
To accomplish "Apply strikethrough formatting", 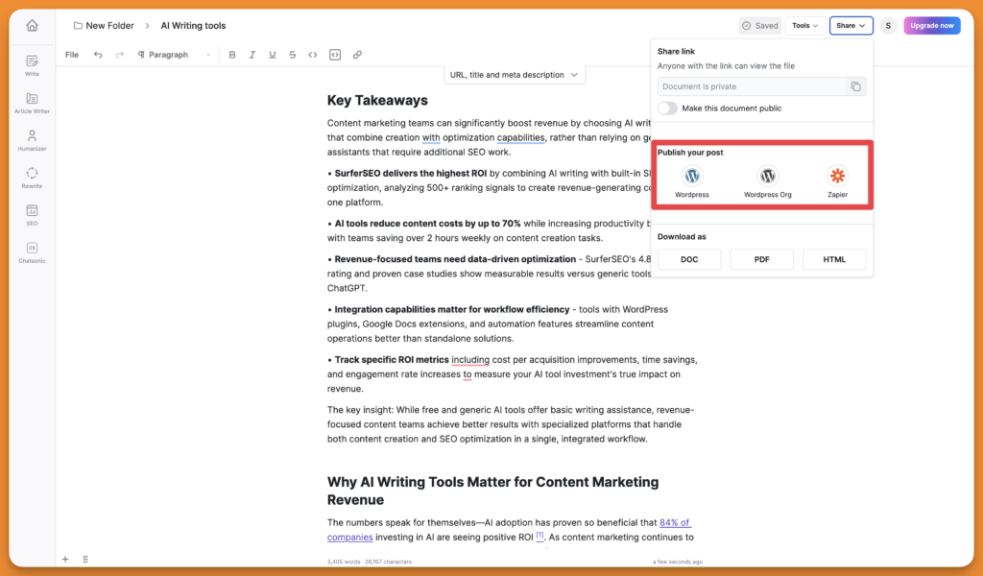I will click(x=293, y=55).
